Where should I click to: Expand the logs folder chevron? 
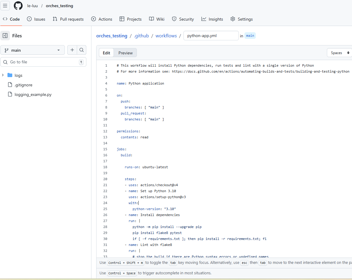3,75
